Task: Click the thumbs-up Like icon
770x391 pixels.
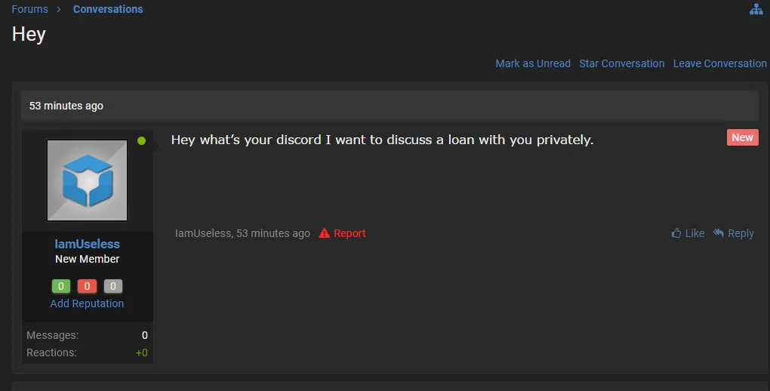Action: [676, 232]
